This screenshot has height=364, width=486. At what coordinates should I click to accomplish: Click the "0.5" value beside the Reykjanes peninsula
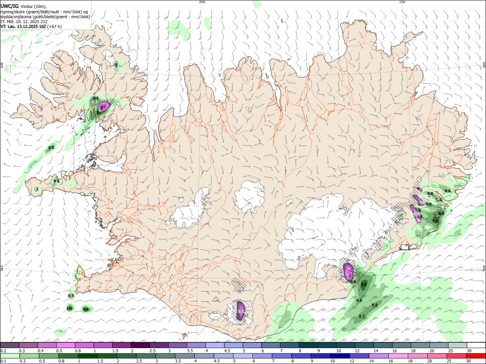coord(71,296)
